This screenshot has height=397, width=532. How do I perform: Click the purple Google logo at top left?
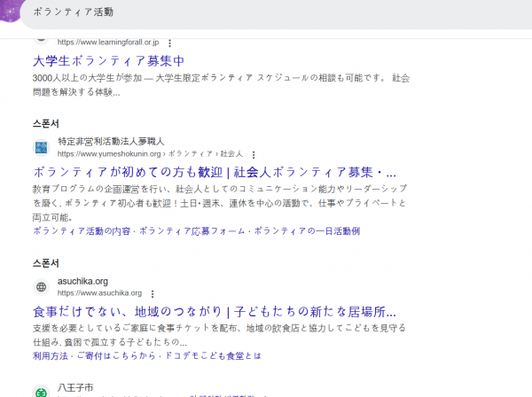12,12
